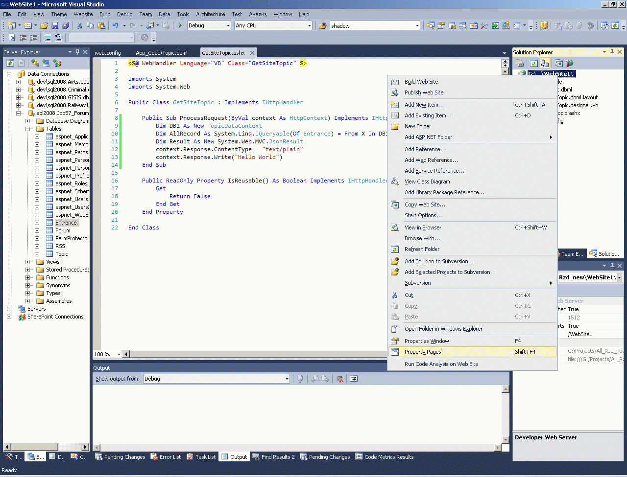627x477 pixels.
Task: Click Refresh icon in Solution Explorer toolbar
Action: [533, 63]
